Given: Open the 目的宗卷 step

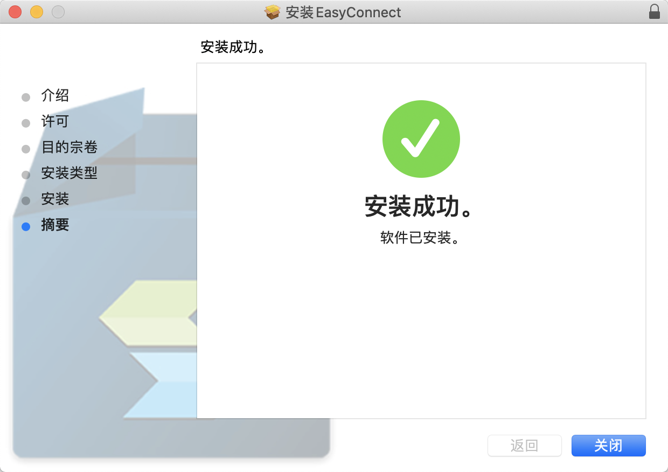Looking at the screenshot, I should click(x=69, y=148).
